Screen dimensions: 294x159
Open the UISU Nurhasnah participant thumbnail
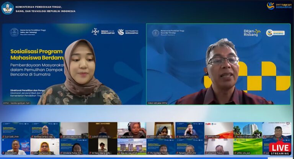click(45, 147)
